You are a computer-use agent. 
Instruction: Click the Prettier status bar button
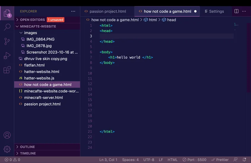220,160
